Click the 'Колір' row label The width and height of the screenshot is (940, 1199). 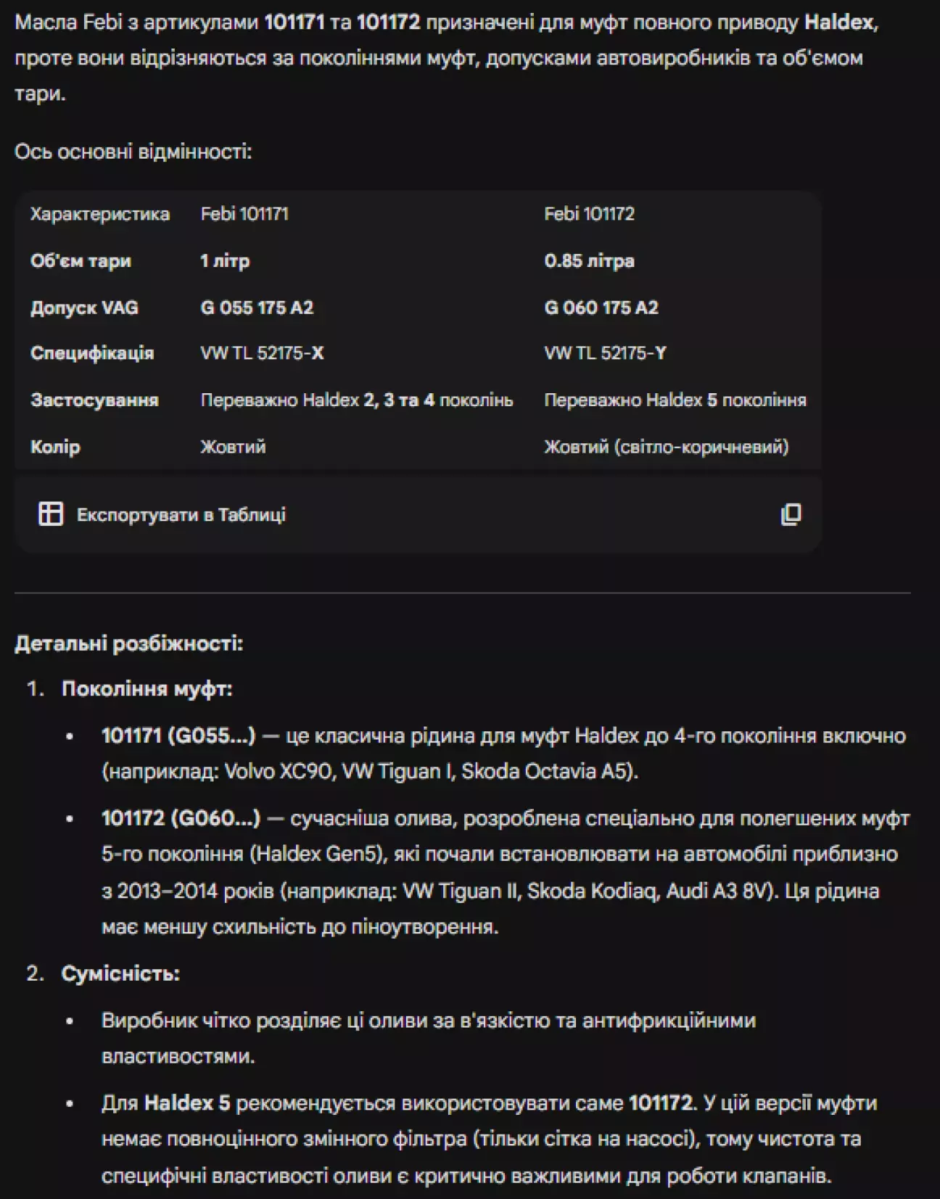55,447
